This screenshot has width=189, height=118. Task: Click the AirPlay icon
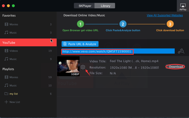point(183,5)
